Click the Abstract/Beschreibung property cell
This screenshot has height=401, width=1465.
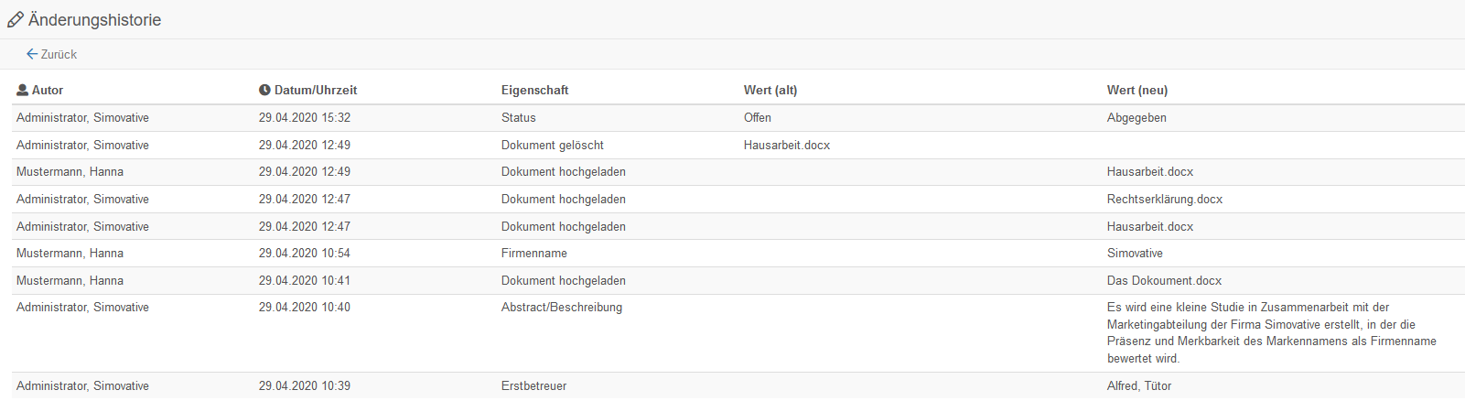coord(562,307)
